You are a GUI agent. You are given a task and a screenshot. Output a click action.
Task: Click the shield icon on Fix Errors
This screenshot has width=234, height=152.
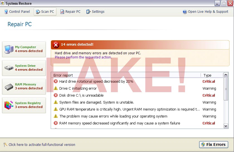pyautogui.click(x=203, y=144)
